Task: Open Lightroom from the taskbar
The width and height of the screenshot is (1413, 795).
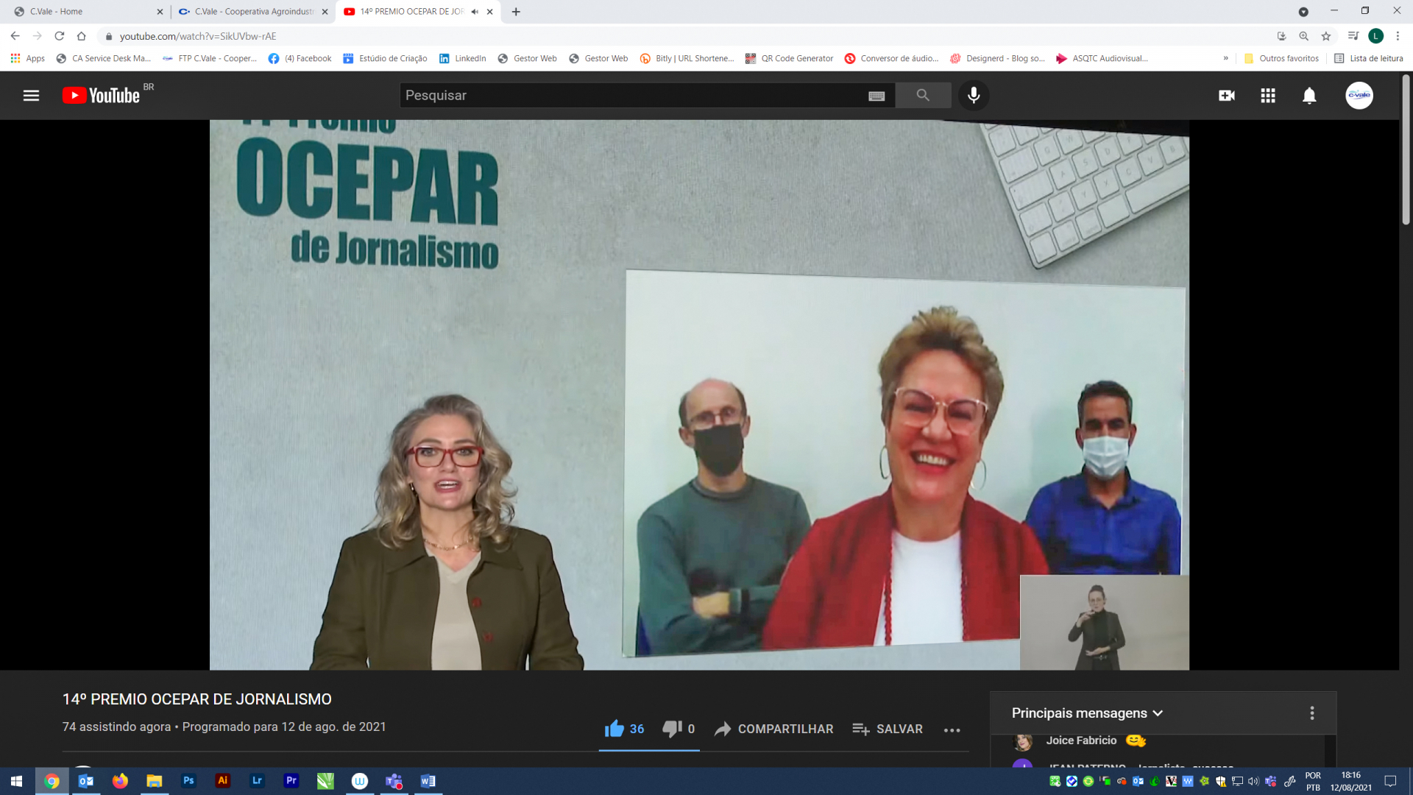Action: tap(257, 781)
